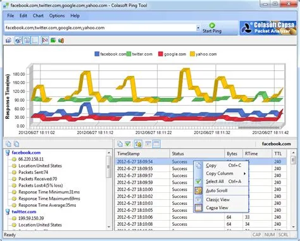Toggle the document-page toolbar icon
This screenshot has width=300, height=241.
click(27, 40)
